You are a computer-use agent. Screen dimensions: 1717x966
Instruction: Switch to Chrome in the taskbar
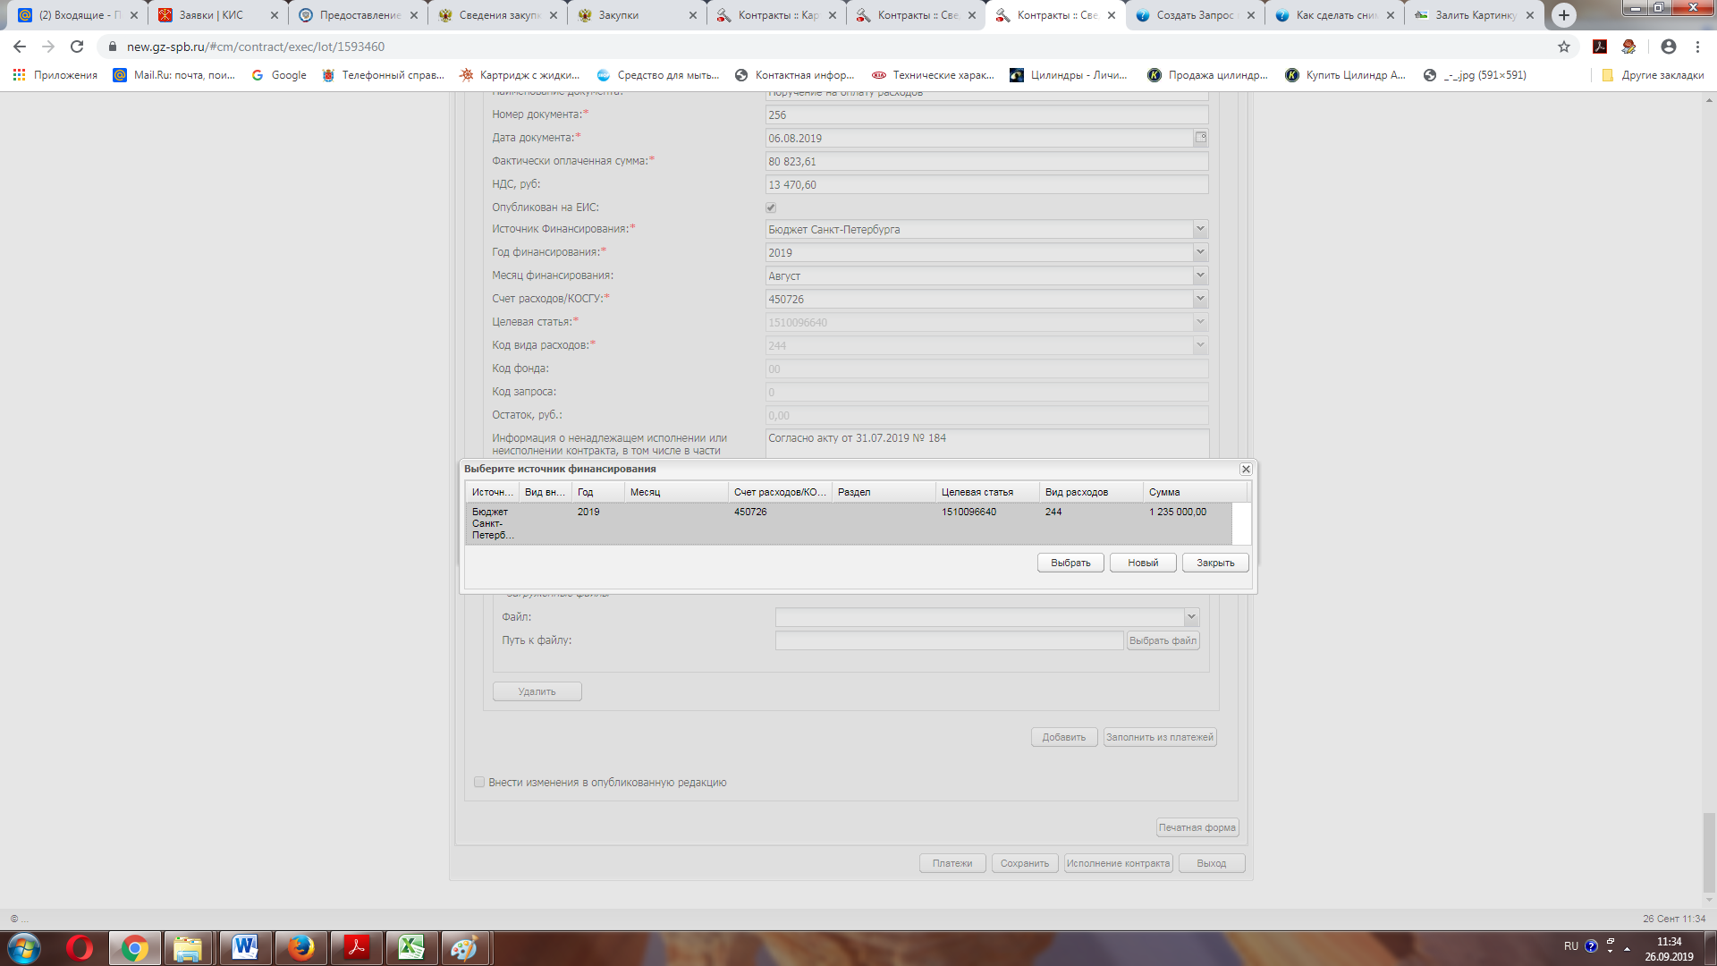(x=135, y=948)
